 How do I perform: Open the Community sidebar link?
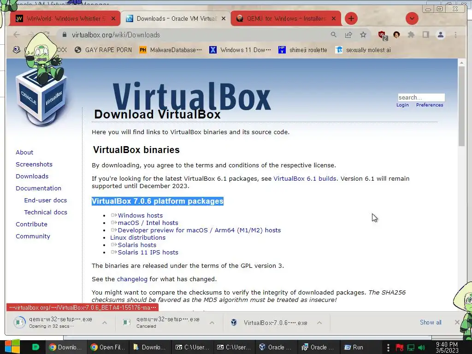pos(33,236)
